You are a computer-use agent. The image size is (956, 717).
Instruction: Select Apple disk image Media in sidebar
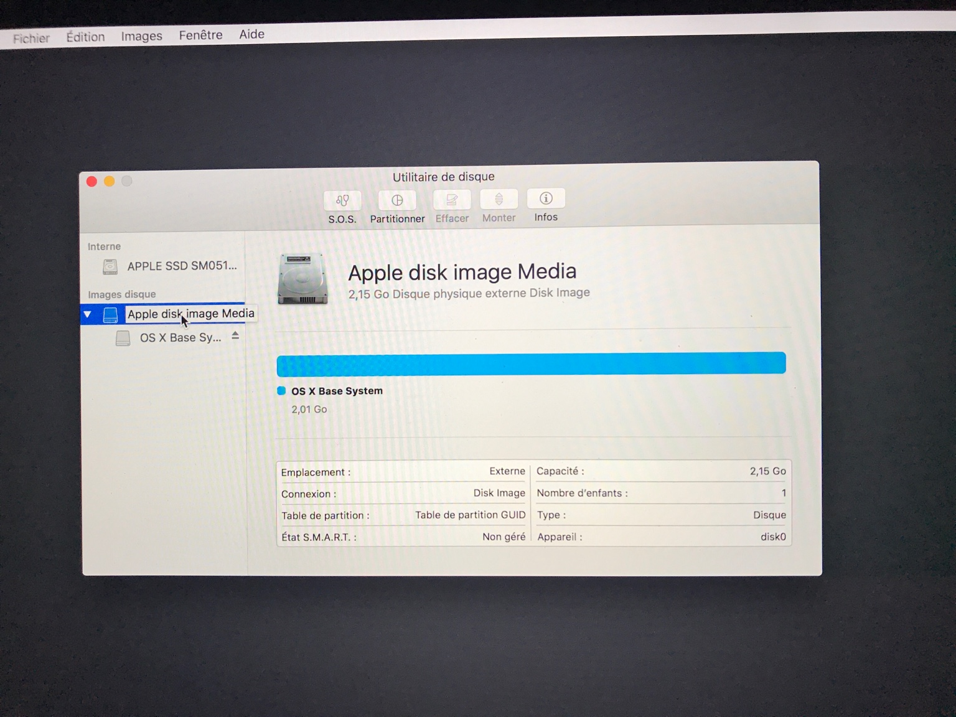pos(190,314)
